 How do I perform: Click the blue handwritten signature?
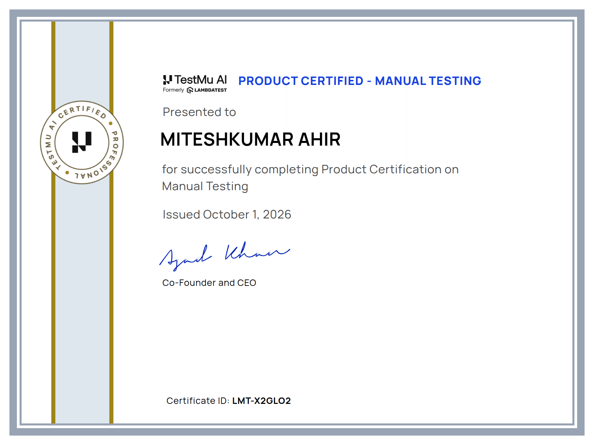[224, 256]
